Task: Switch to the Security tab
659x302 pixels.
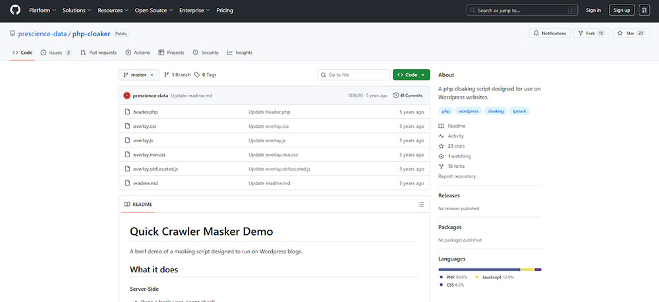Action: (x=206, y=53)
